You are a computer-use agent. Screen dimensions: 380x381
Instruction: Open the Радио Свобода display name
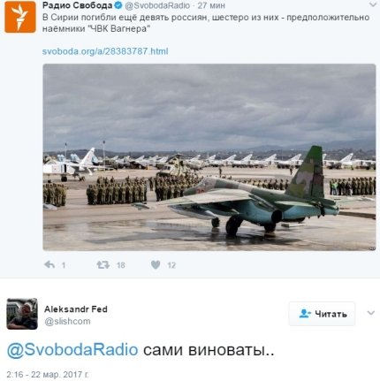tap(78, 5)
